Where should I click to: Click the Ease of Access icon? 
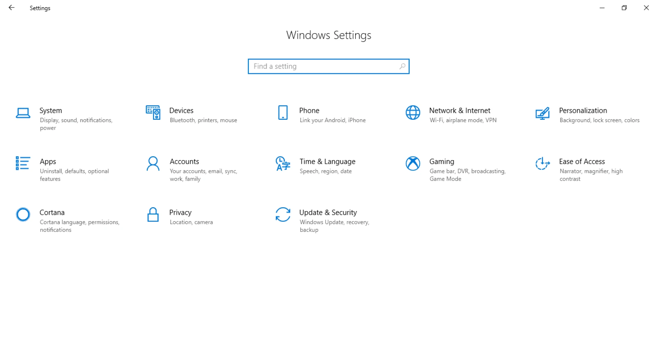click(542, 164)
